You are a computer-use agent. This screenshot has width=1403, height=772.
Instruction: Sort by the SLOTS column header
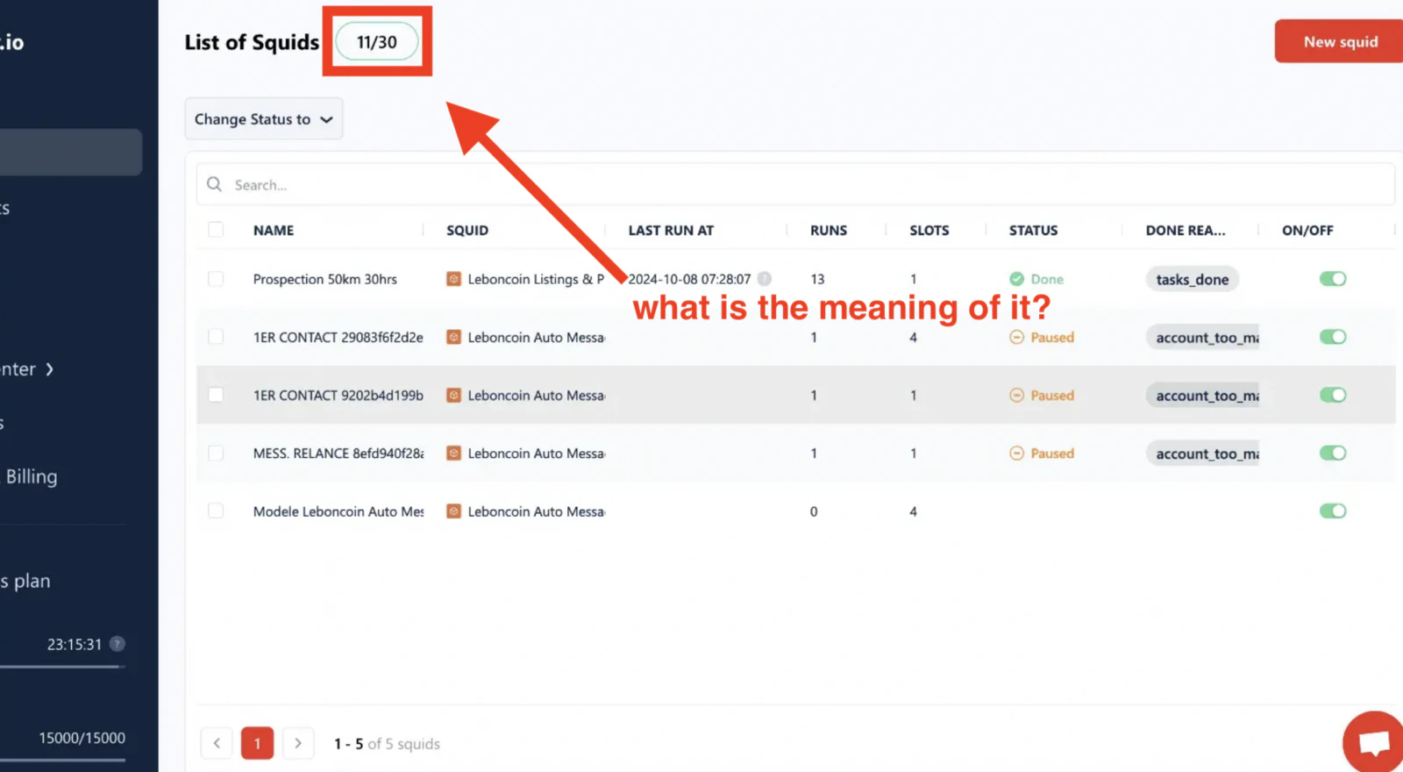(929, 230)
